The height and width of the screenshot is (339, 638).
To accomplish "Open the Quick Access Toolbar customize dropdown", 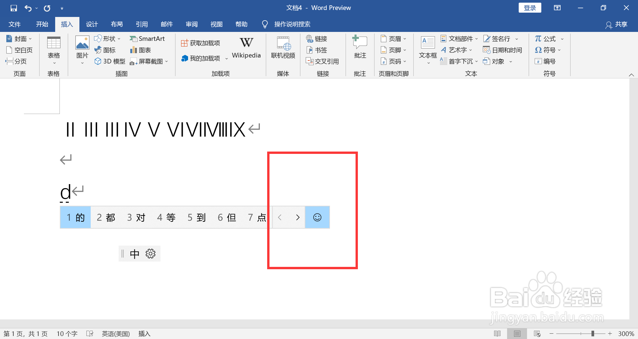I will [x=62, y=8].
